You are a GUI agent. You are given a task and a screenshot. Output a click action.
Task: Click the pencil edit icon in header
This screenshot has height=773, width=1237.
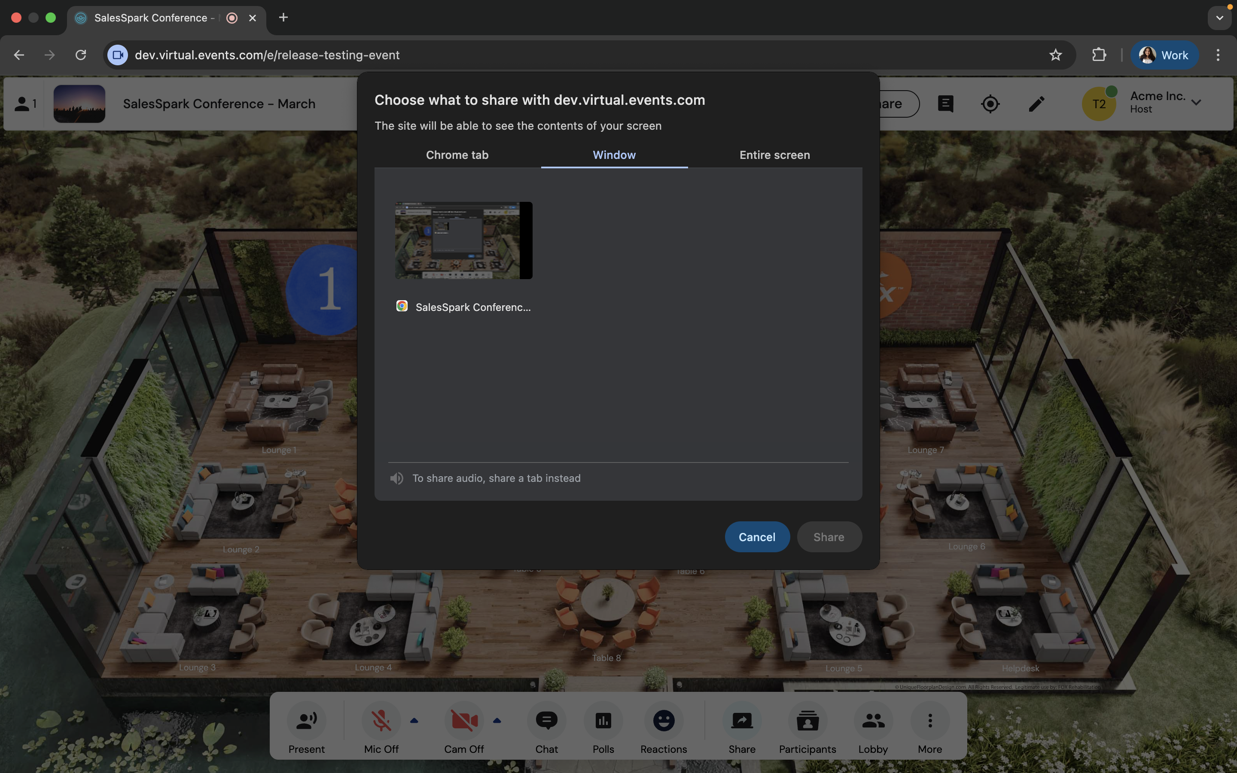pos(1036,104)
